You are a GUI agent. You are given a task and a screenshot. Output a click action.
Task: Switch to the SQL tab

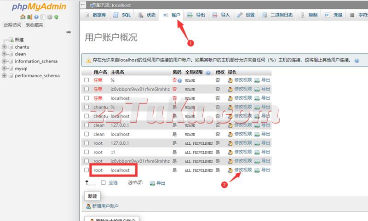click(x=122, y=15)
